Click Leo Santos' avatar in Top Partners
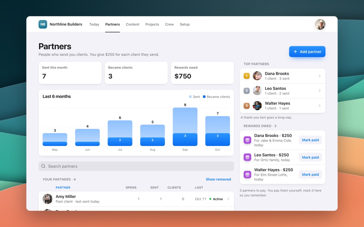 [x=257, y=90]
